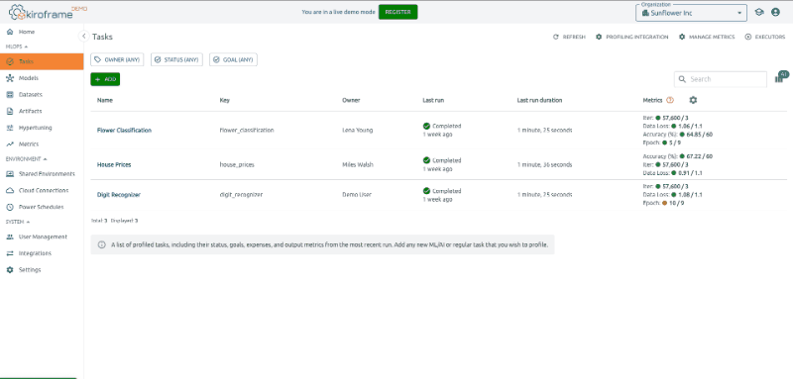Click the graduation cap help icon

click(x=759, y=13)
